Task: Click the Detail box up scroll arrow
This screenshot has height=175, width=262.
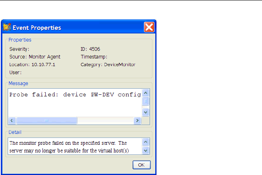Action: (146, 142)
